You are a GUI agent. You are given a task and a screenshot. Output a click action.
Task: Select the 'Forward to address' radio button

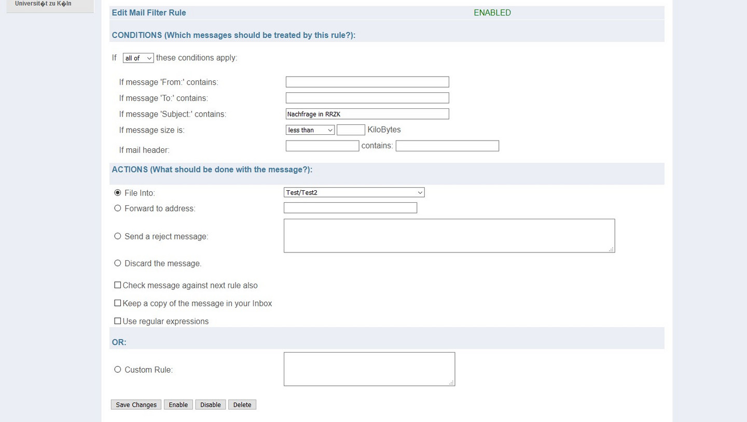pyautogui.click(x=118, y=208)
